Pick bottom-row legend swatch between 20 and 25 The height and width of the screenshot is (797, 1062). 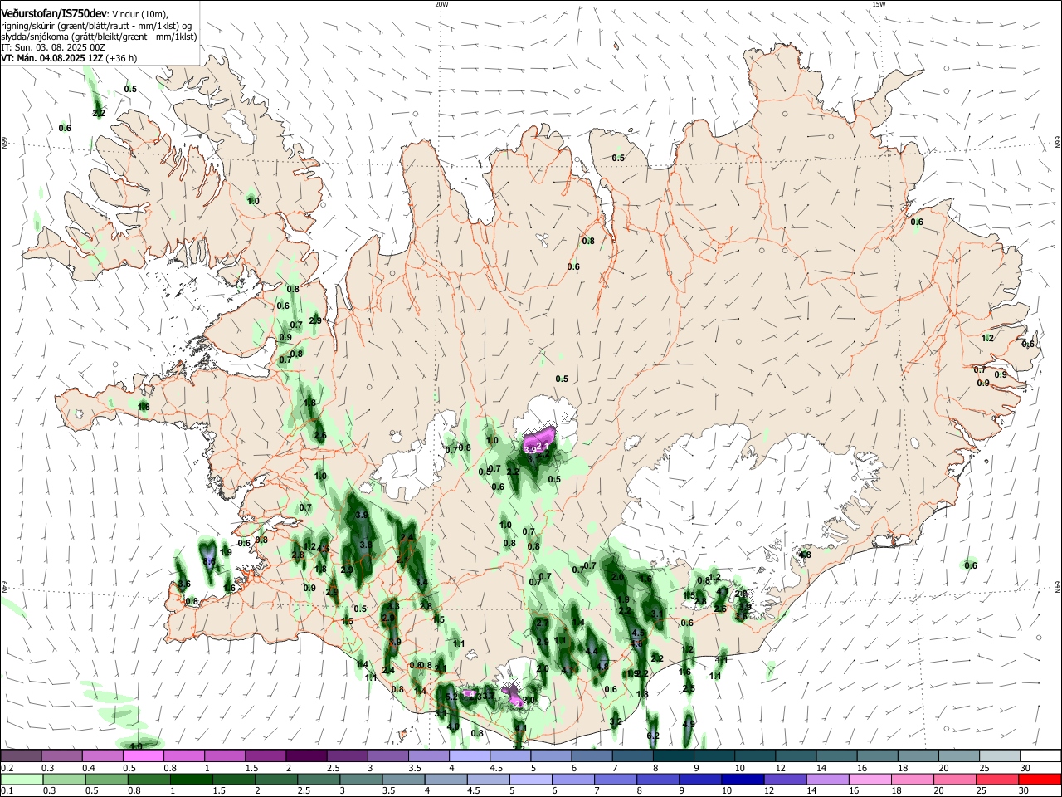956,779
